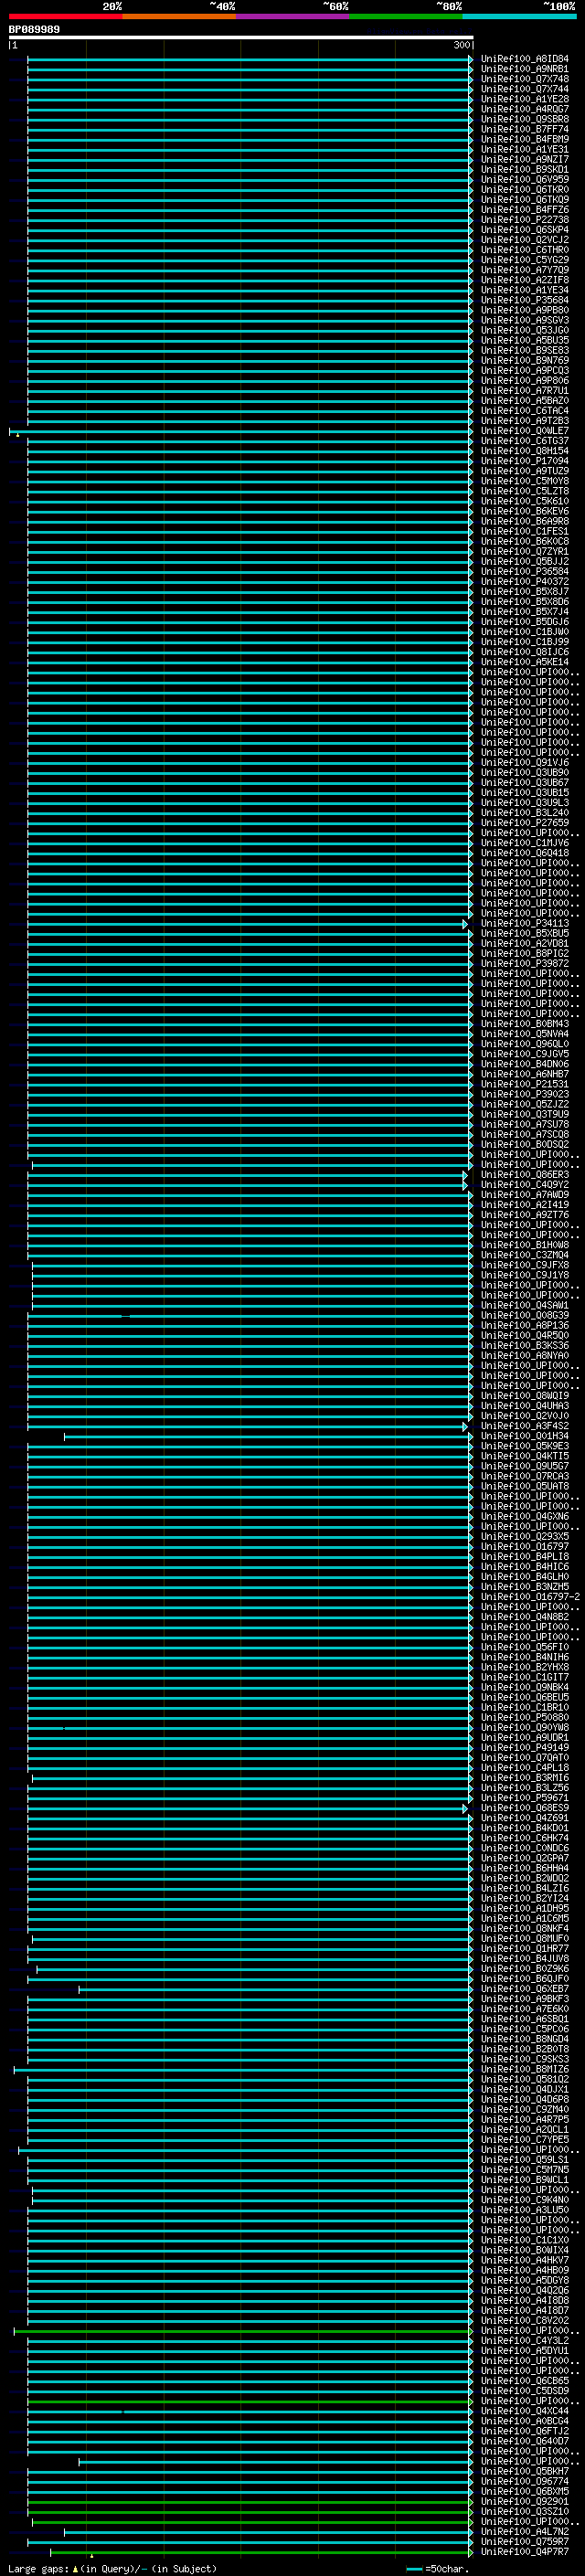Select the UniRef100_Q01H34 label

click(x=524, y=1436)
